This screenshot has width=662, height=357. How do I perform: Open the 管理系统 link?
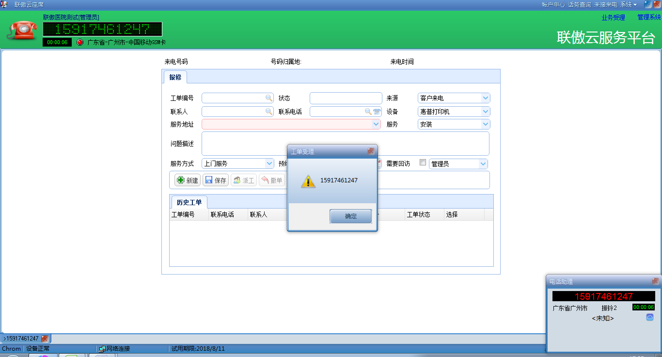(649, 17)
